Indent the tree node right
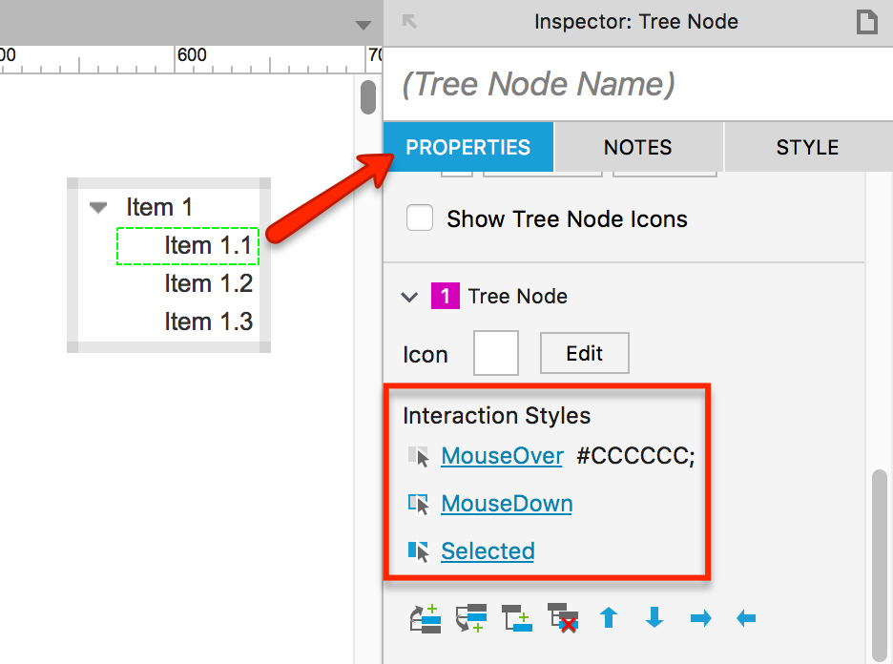The image size is (893, 664). pos(699,618)
